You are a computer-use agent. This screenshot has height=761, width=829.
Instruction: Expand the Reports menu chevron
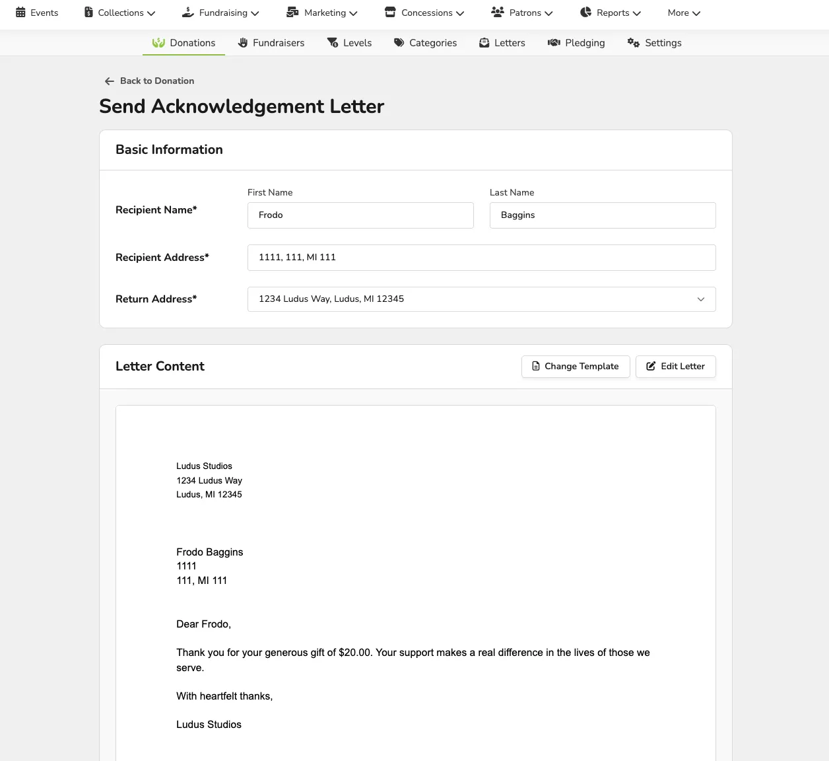(637, 13)
